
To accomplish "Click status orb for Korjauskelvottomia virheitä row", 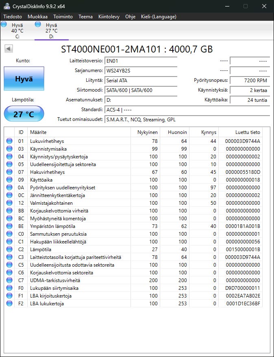I will click(x=9, y=210).
